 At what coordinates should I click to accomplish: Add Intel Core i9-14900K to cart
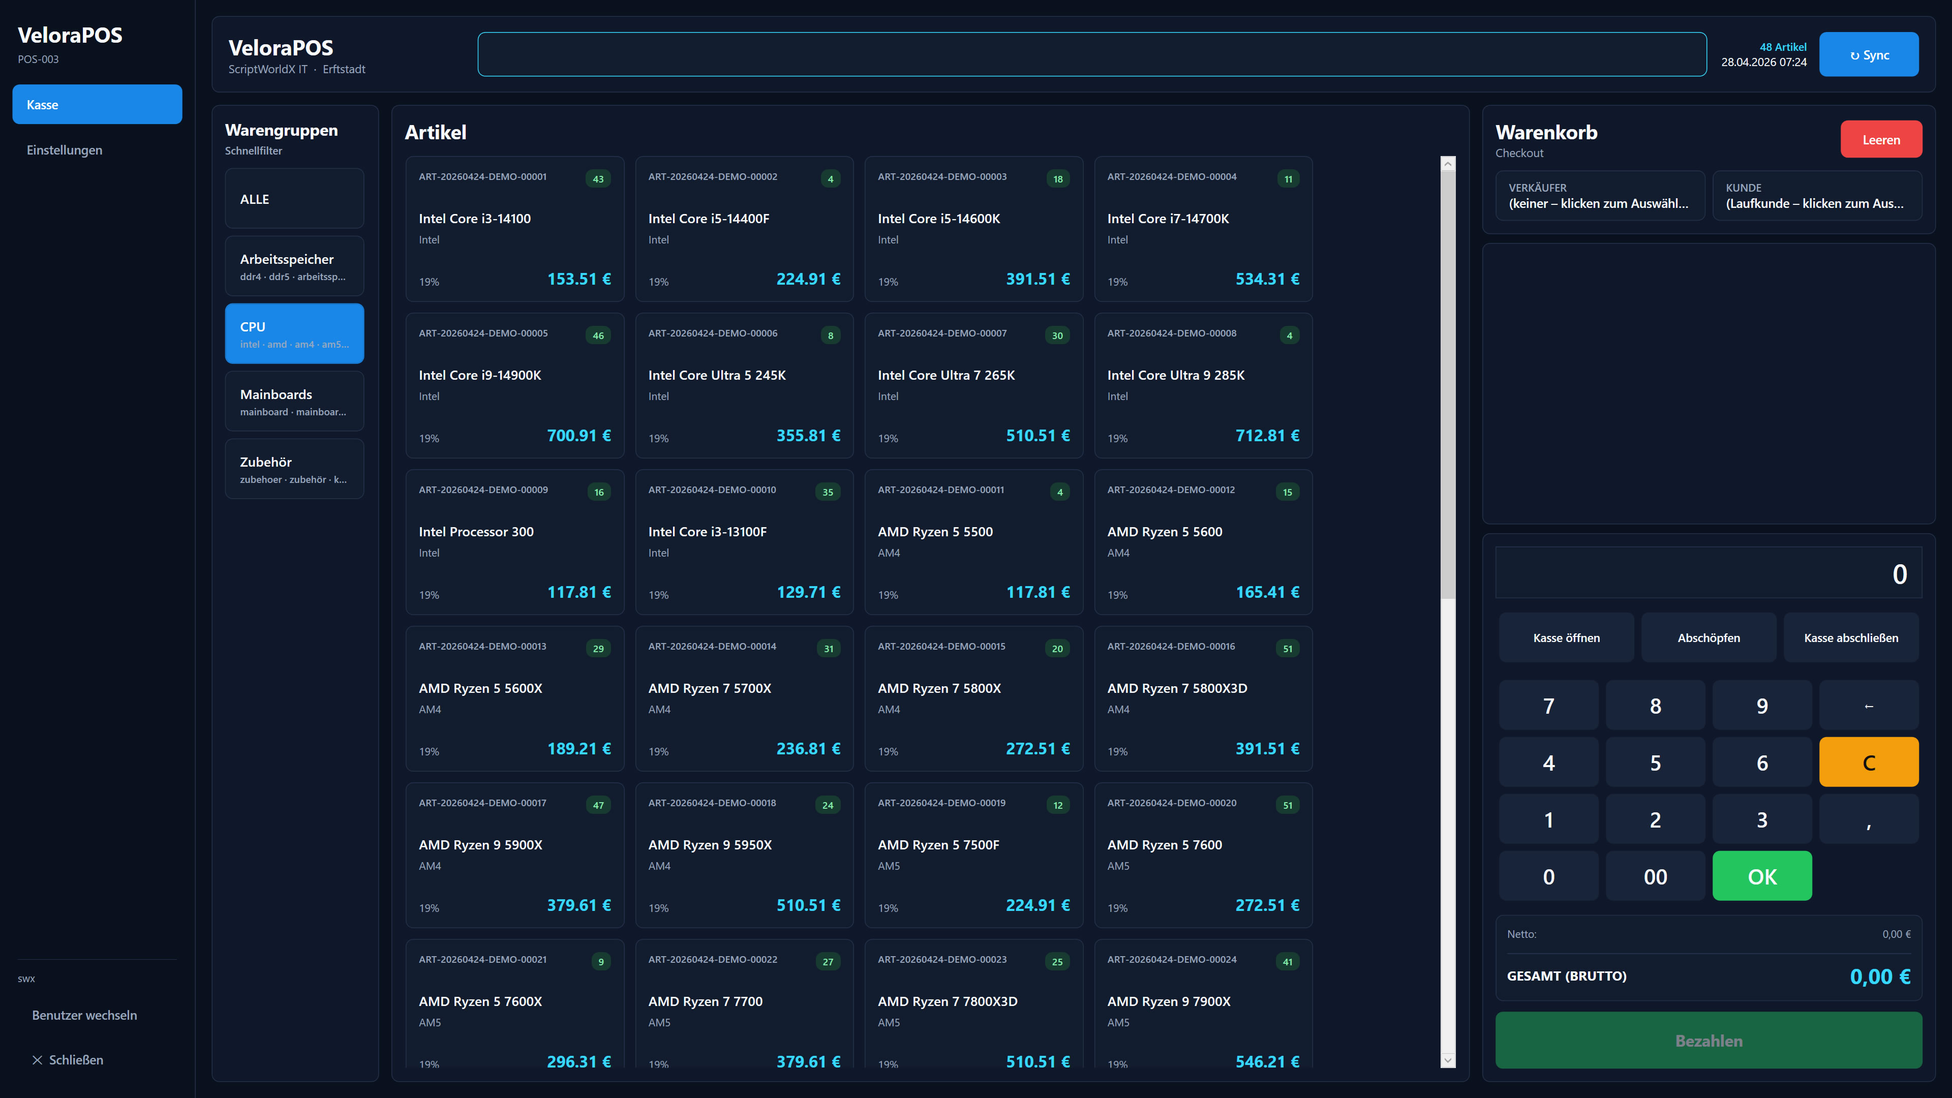(x=515, y=386)
